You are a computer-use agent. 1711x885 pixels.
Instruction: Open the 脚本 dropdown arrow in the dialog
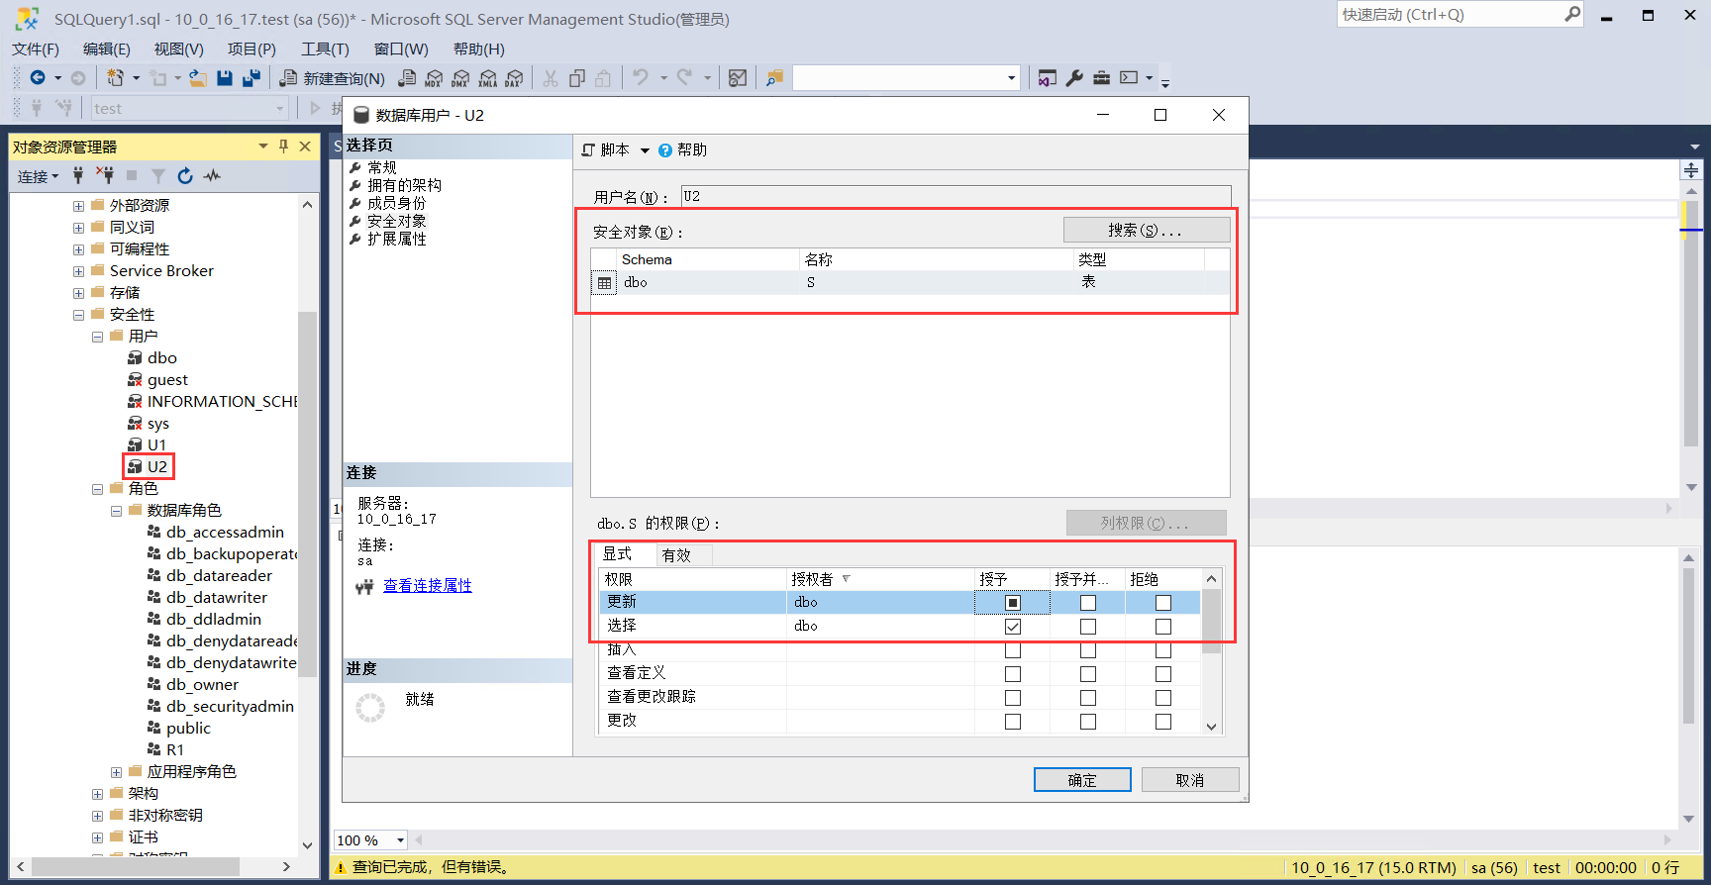(645, 150)
